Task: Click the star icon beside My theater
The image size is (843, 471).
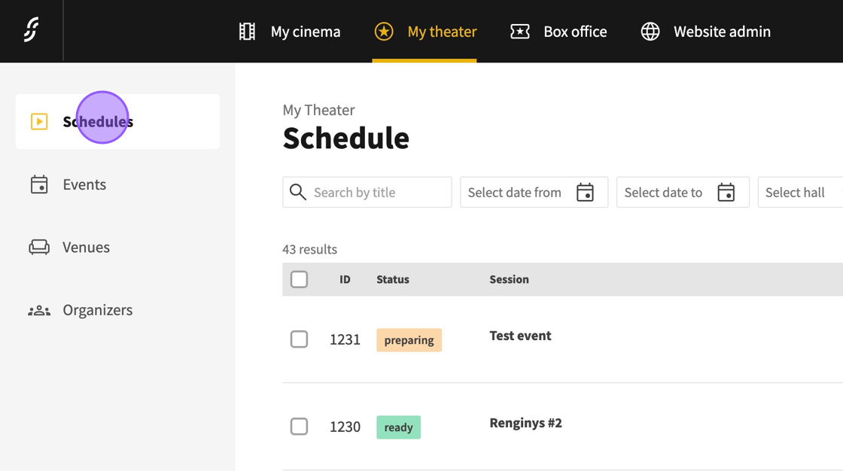Action: click(x=384, y=32)
